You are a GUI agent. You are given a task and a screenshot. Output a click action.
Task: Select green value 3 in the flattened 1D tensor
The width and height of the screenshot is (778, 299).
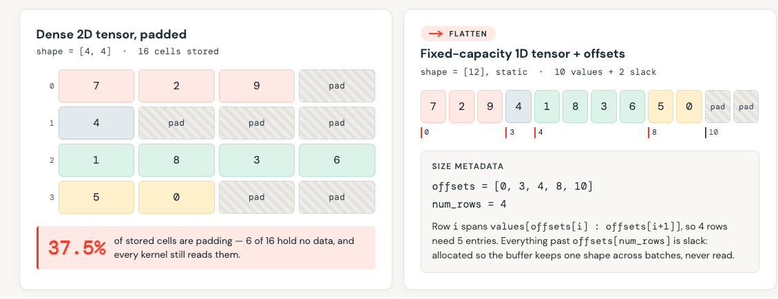604,107
